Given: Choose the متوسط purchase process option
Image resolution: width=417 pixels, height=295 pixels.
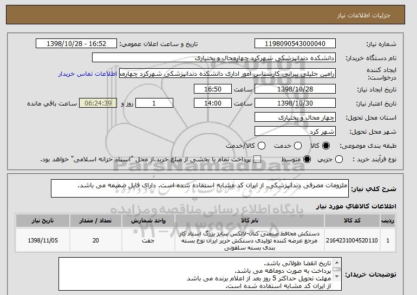Looking at the screenshot, I should click(x=307, y=159).
